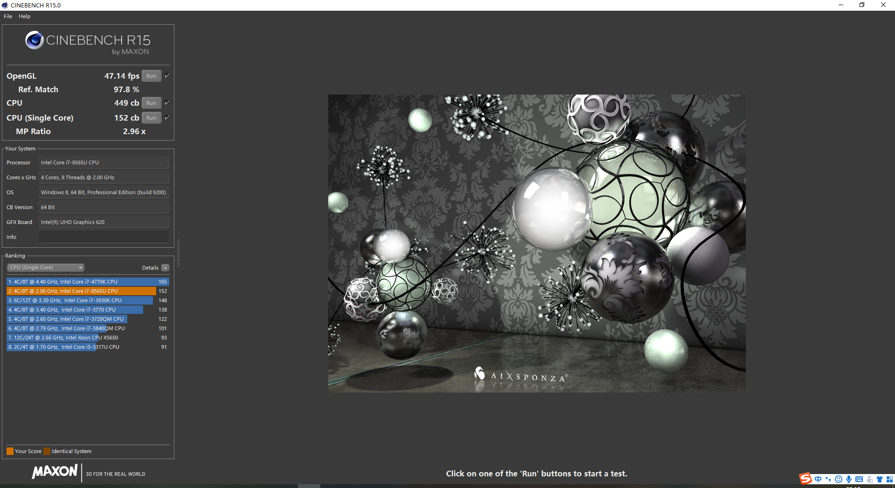Click the '3D FOR THE REAL WORLD' tagline
Image resolution: width=895 pixels, height=488 pixels.
click(116, 474)
